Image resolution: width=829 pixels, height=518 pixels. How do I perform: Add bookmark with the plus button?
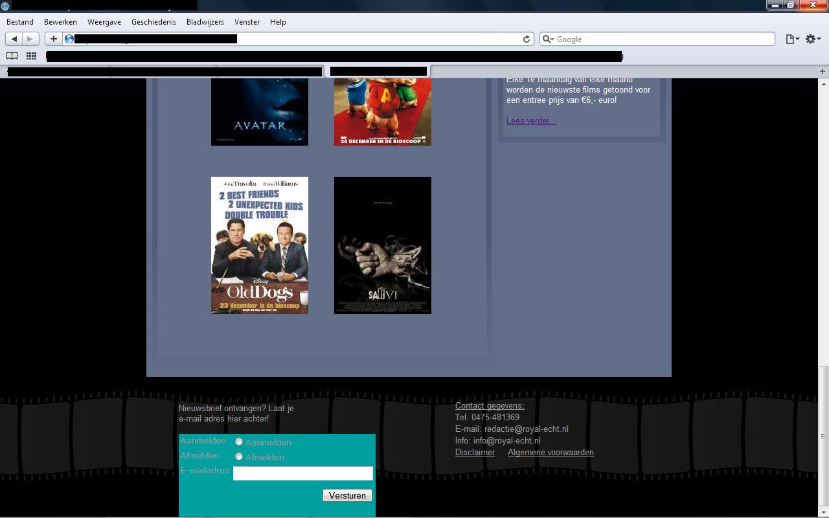click(54, 39)
